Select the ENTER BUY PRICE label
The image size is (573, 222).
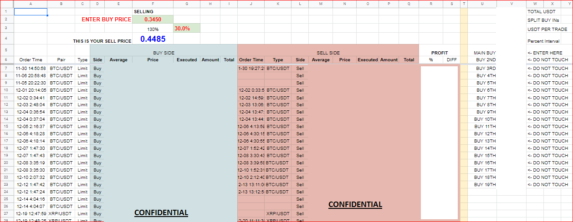click(x=107, y=20)
